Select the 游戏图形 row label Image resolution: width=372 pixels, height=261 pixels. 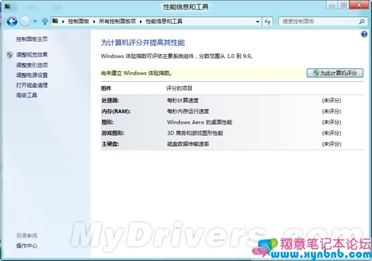(113, 133)
